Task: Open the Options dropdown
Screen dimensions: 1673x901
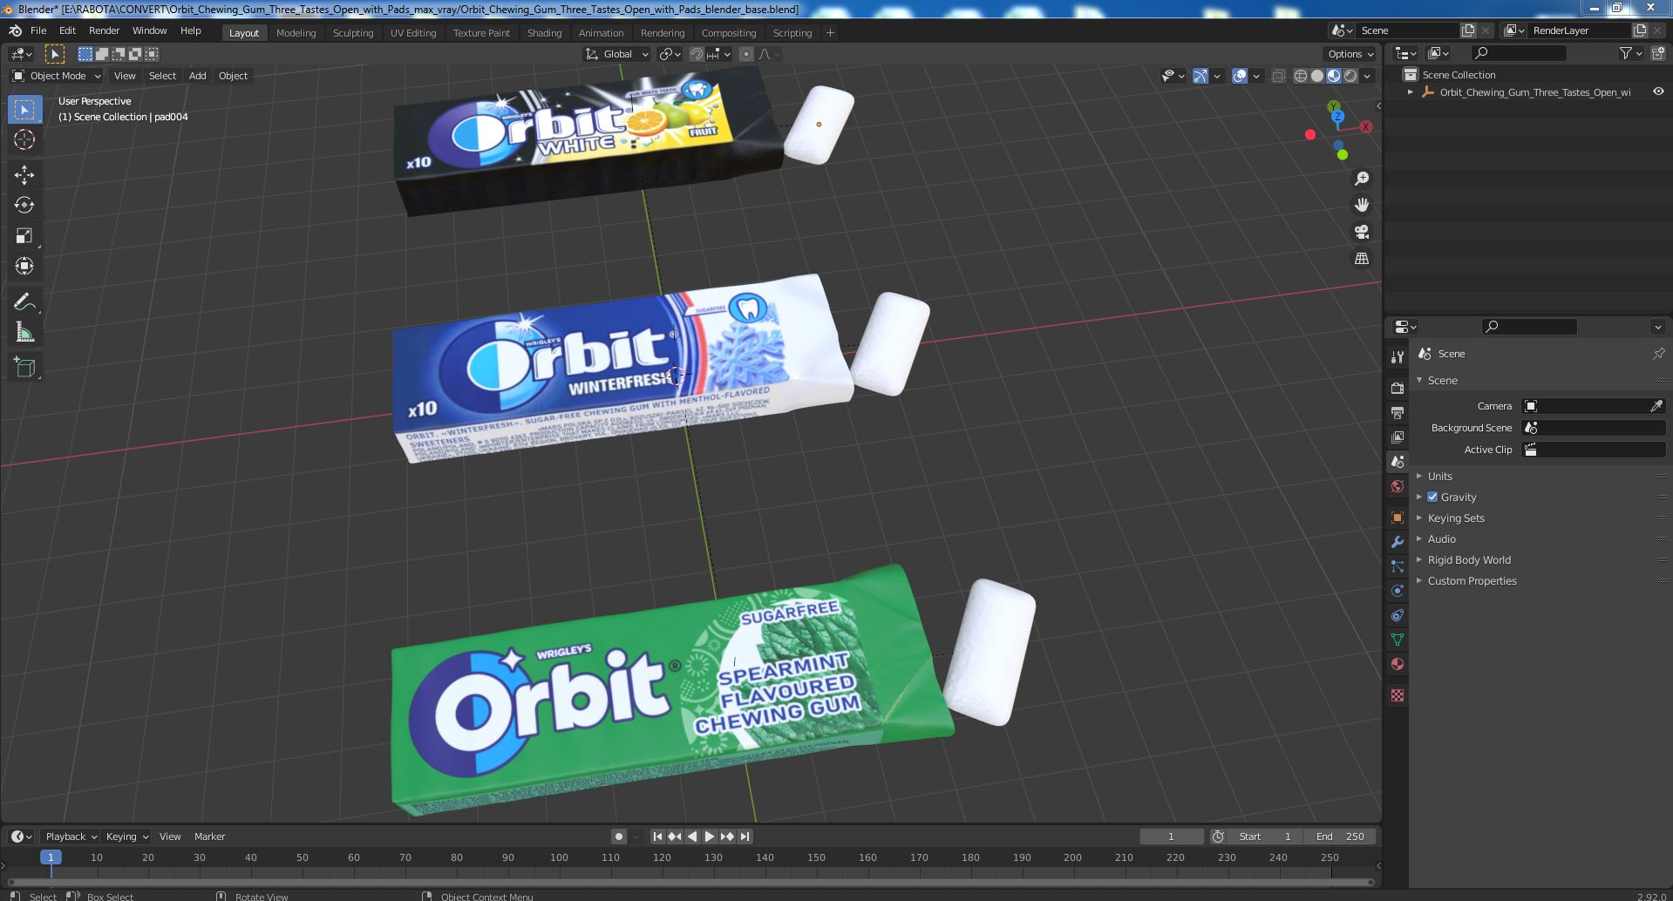Action: pos(1350,54)
